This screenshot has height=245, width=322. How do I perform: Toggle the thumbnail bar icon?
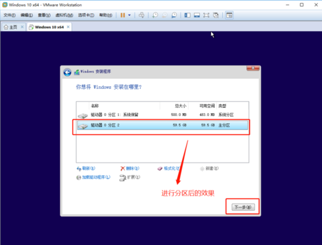pos(196,15)
